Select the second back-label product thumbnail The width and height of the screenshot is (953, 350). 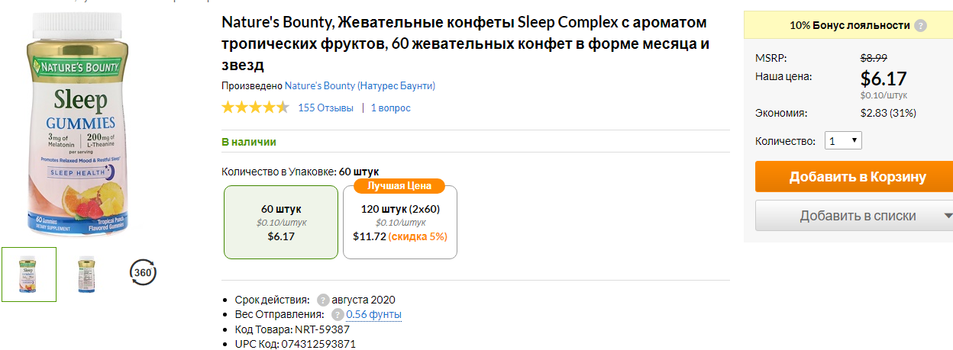click(x=86, y=275)
